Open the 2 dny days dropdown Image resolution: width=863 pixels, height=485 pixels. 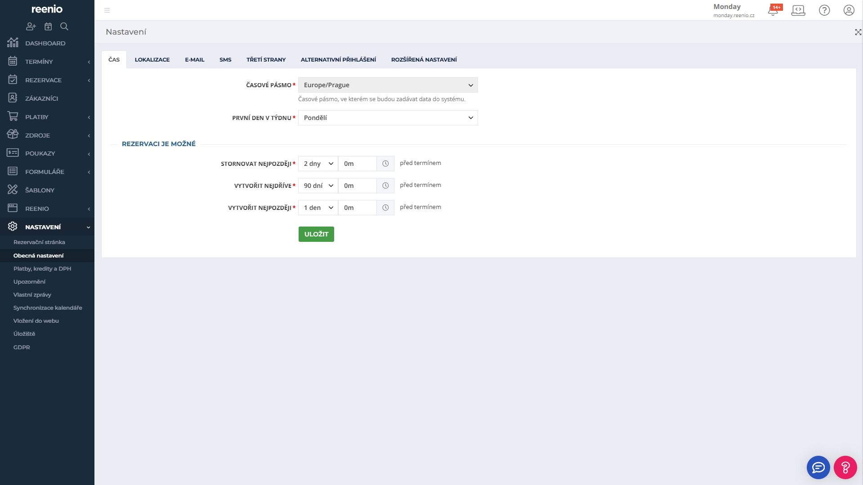pyautogui.click(x=318, y=164)
